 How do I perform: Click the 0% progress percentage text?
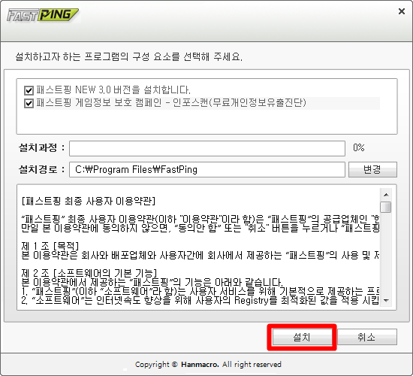pyautogui.click(x=359, y=147)
